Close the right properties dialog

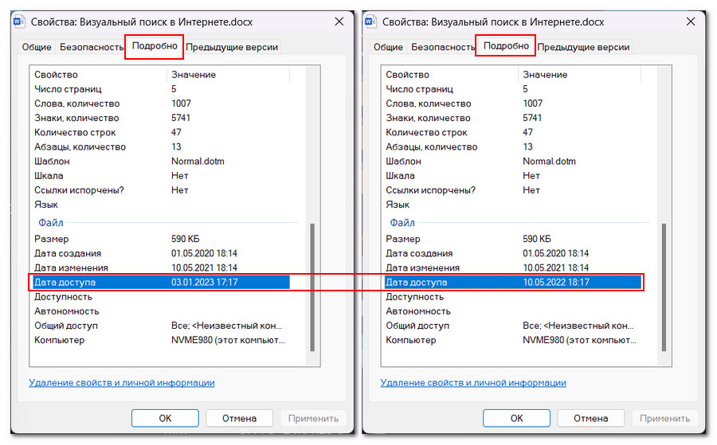(691, 21)
